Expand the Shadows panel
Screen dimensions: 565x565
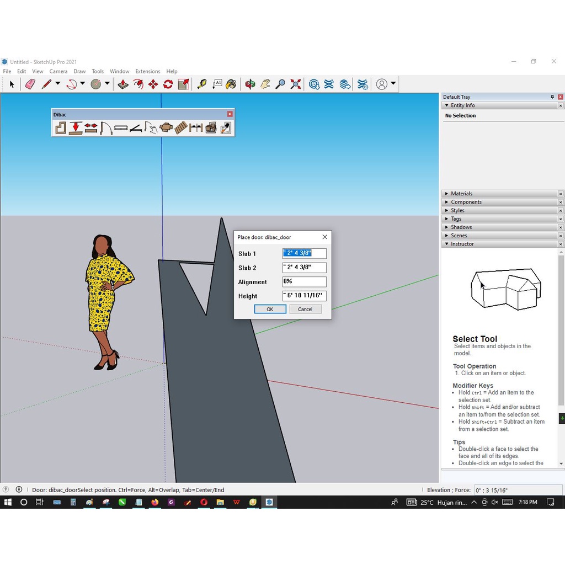pyautogui.click(x=447, y=227)
